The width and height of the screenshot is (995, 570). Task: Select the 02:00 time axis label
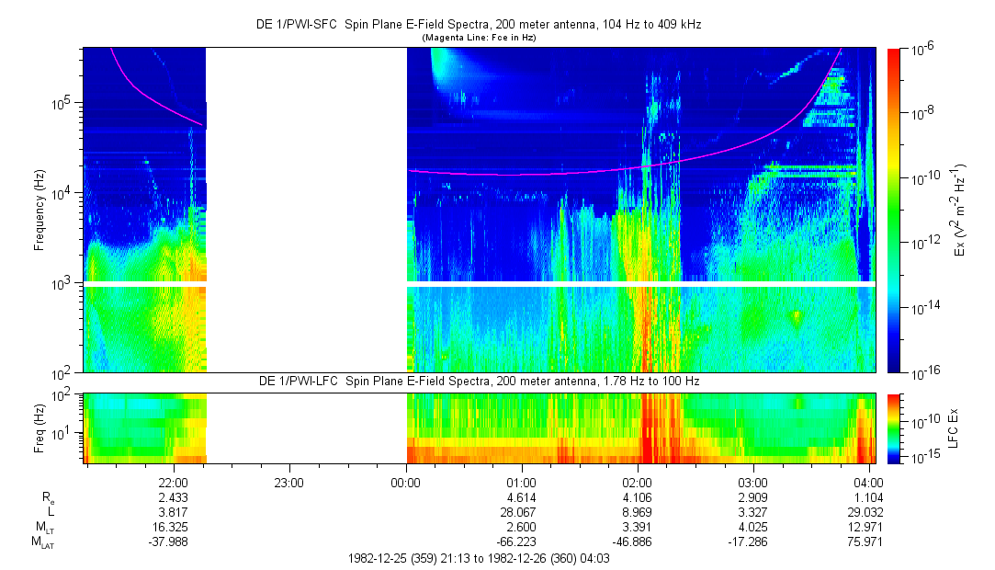point(637,482)
